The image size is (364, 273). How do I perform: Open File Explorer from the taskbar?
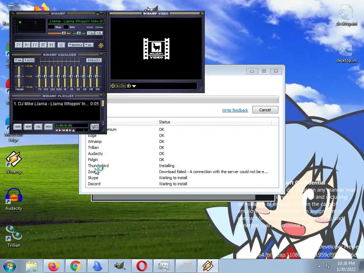click(x=32, y=266)
